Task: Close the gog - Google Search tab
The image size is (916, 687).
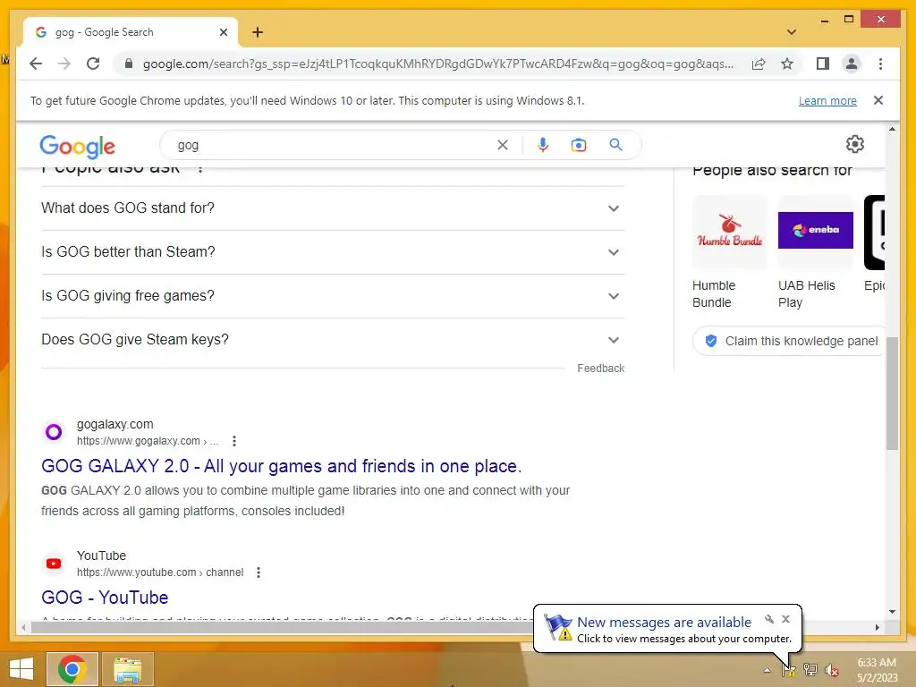Action: (223, 32)
